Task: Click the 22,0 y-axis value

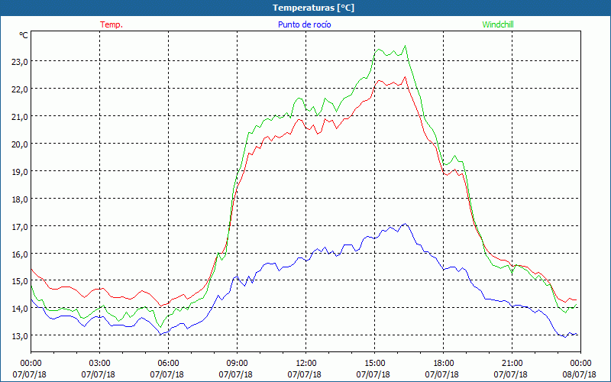Action: coord(20,89)
